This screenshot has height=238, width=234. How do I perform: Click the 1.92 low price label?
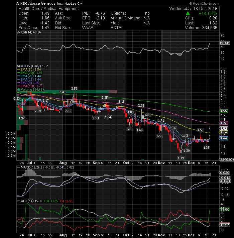coord(21,118)
